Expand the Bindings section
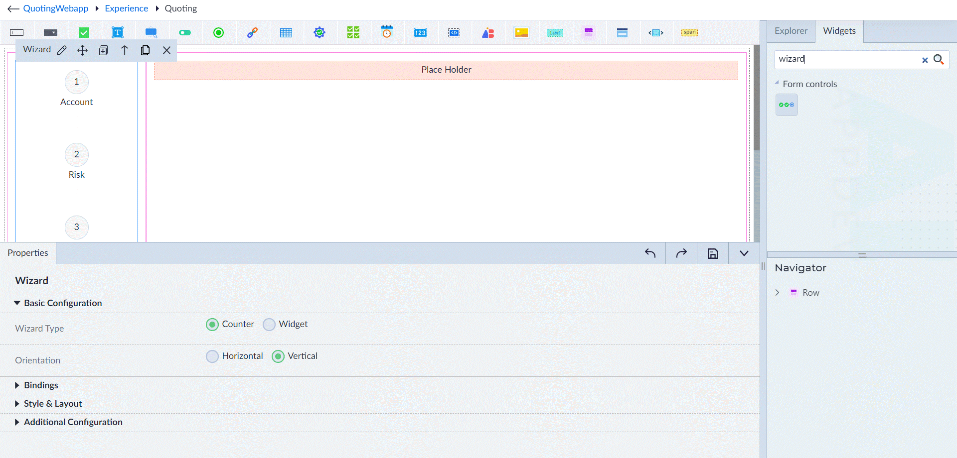 pos(17,385)
